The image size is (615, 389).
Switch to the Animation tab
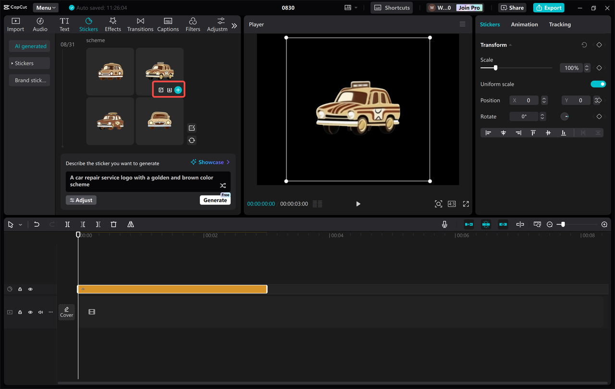[x=524, y=24]
